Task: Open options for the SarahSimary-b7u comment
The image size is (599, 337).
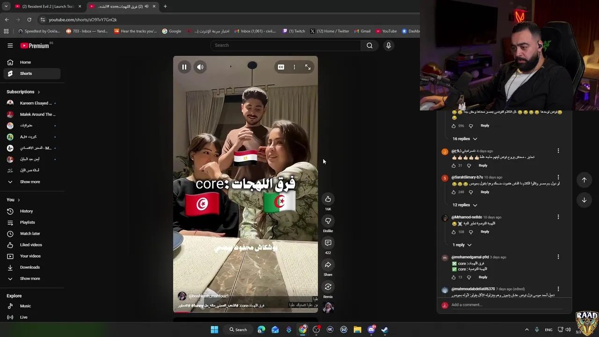Action: point(558,177)
